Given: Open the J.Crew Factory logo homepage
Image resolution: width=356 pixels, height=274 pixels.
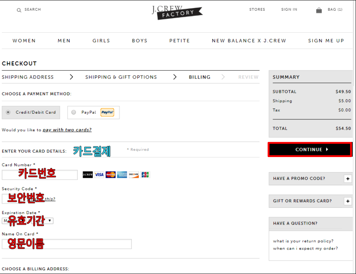Looking at the screenshot, I should 177,13.
